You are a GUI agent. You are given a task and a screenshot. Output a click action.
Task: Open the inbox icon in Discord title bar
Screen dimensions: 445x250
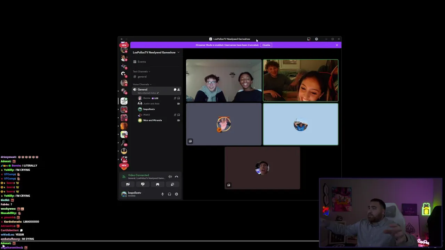coord(309,39)
